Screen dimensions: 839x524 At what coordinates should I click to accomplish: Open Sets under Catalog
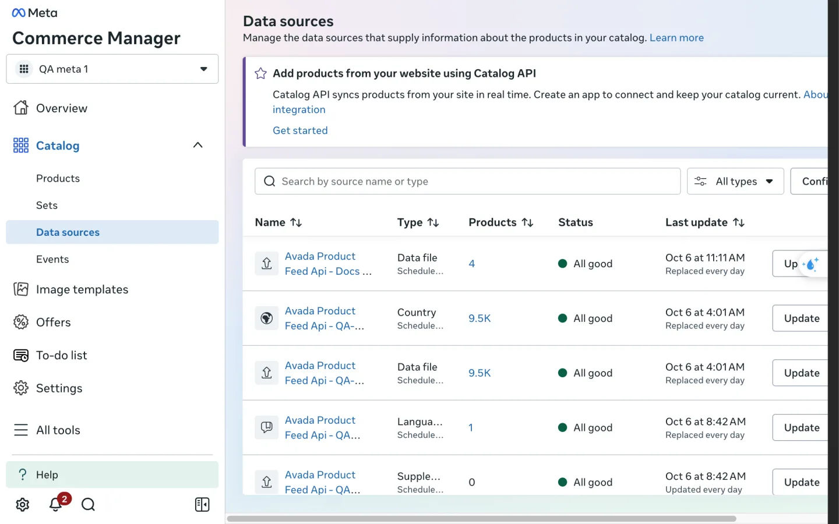(47, 205)
